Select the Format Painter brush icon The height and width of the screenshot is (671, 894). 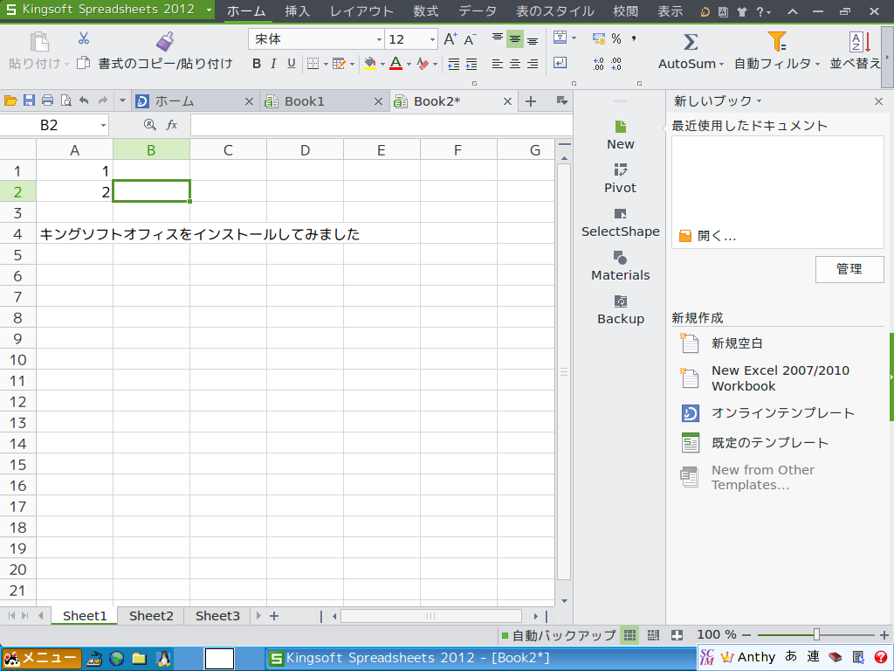tap(165, 42)
